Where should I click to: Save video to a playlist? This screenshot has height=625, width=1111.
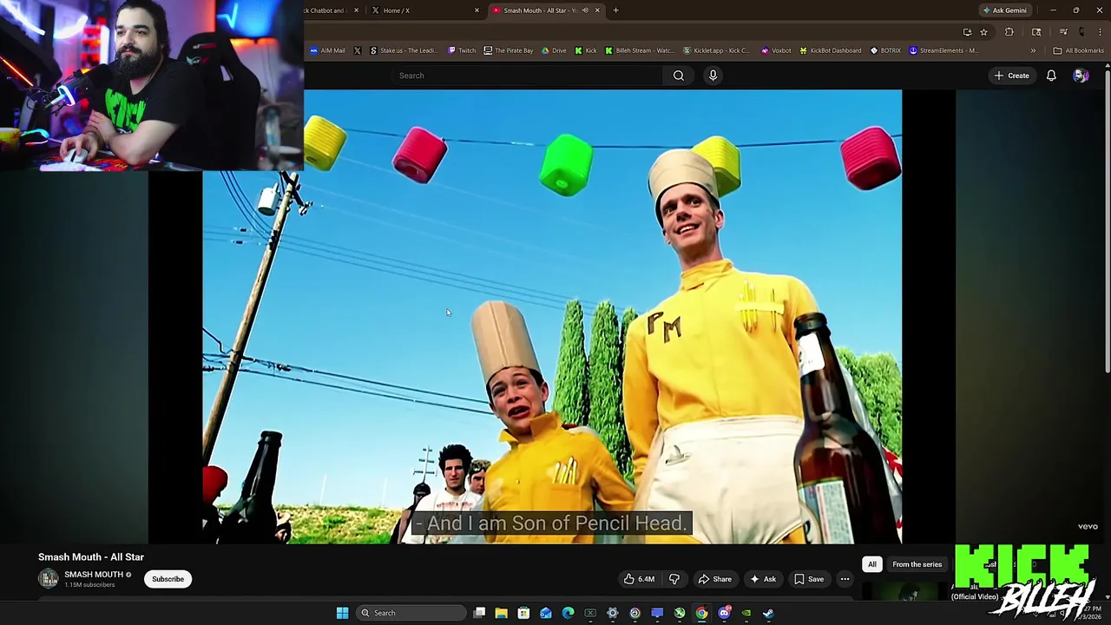coord(809,579)
